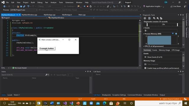
Task: Collapse the CPU graph section
Action: [144, 46]
